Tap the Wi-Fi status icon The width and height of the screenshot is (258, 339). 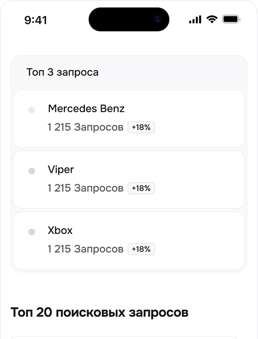[x=212, y=20]
